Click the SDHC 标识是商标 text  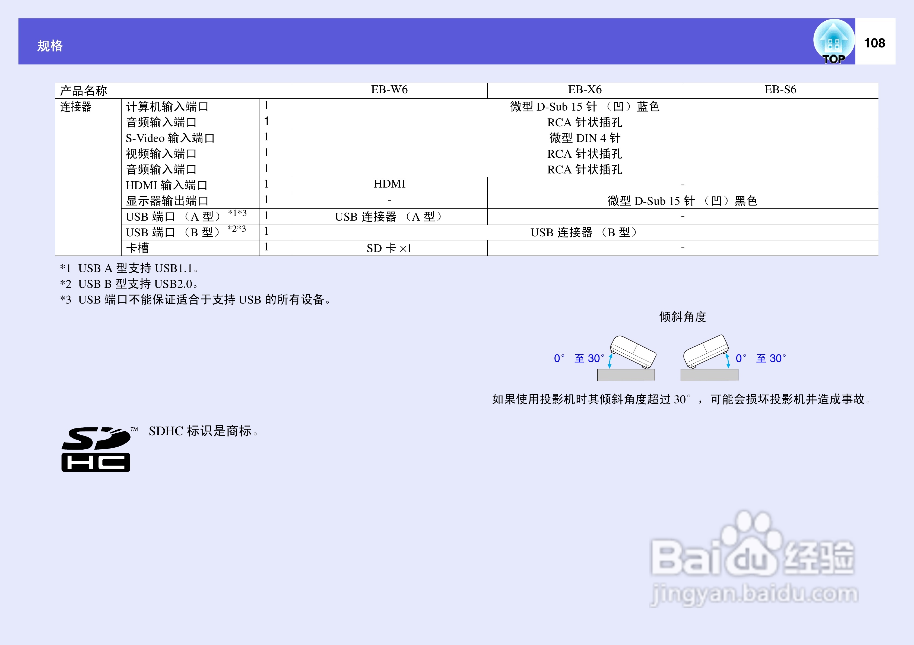(204, 431)
